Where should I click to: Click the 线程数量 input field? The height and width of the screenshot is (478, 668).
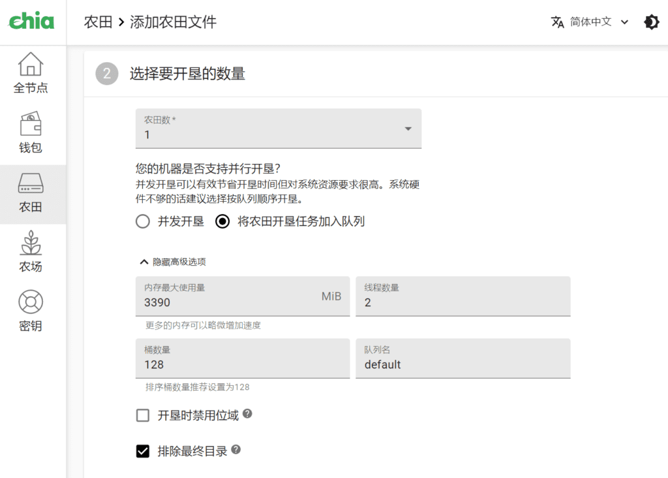[x=463, y=302]
